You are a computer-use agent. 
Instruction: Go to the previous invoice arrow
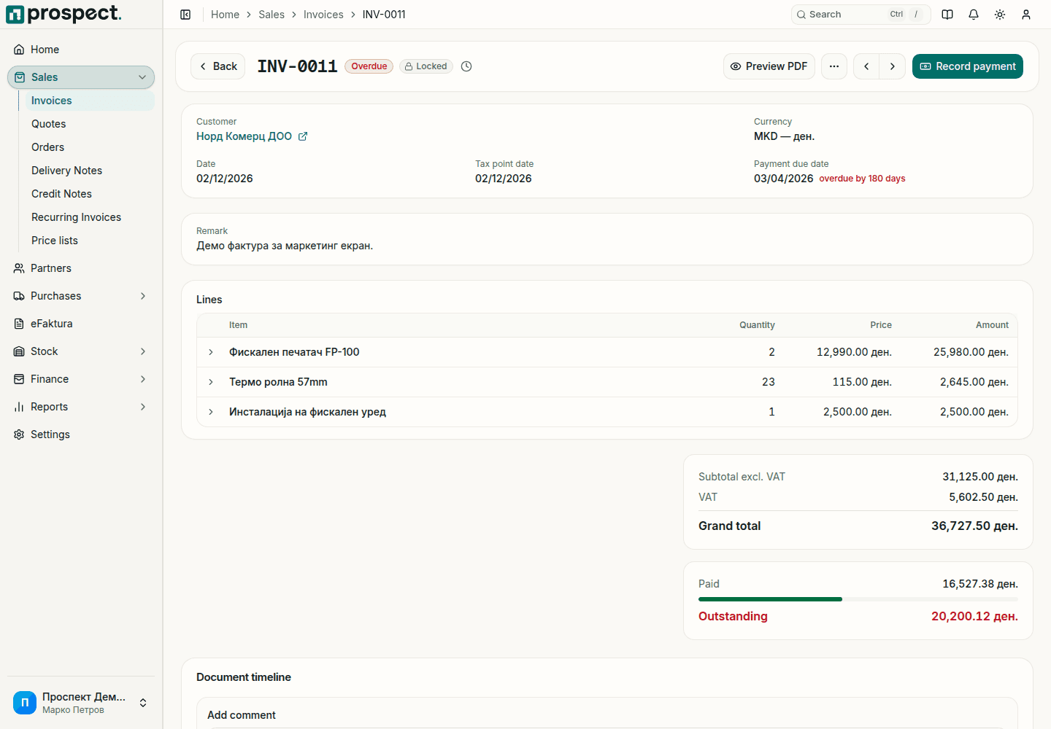[866, 66]
